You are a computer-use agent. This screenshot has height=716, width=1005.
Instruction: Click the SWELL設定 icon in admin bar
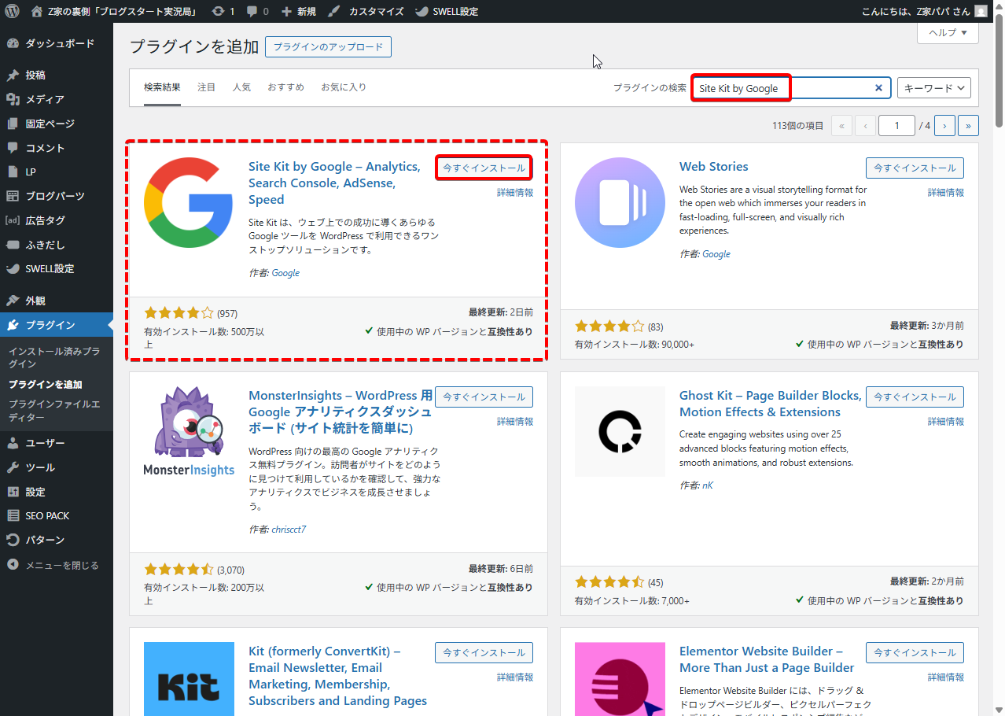click(x=422, y=12)
